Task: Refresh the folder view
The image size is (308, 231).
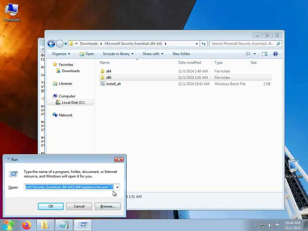Action: 204,44
